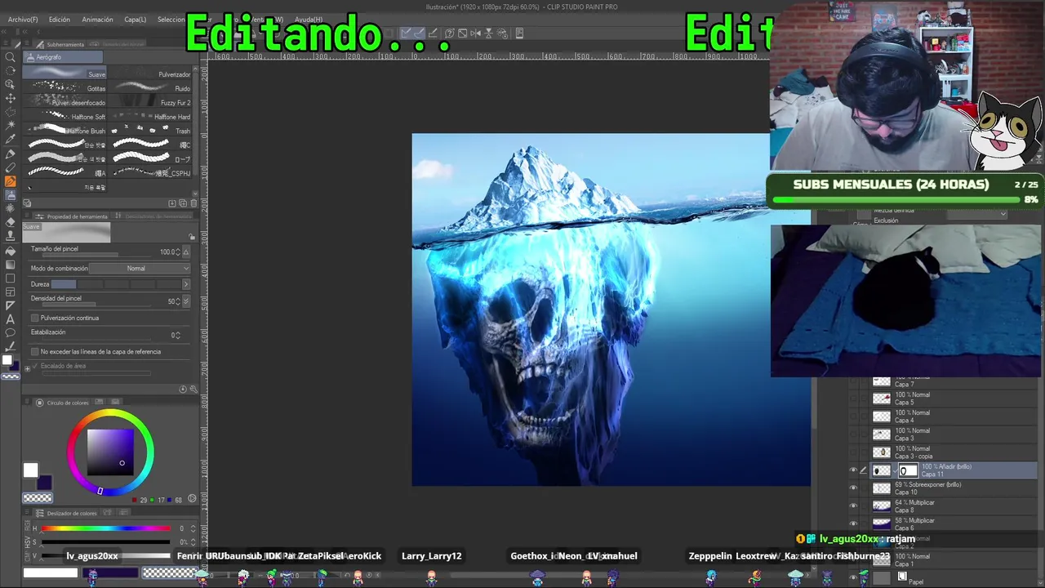The image size is (1045, 588).
Task: Show hidden layer Capa 4
Action: (x=853, y=416)
